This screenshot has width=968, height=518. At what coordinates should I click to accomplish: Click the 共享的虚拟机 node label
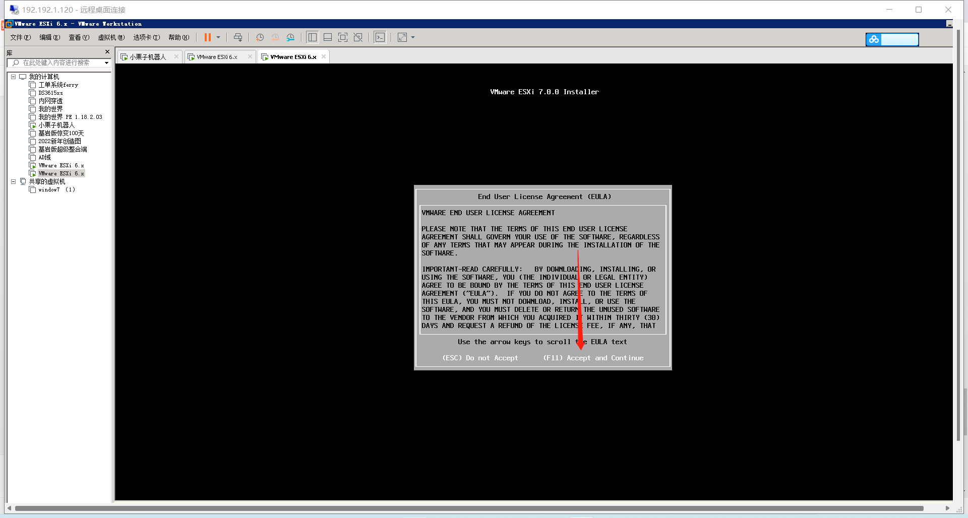pyautogui.click(x=47, y=182)
